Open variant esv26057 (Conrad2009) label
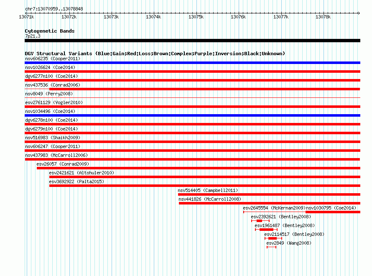Viewport: 372px width, 276px height. click(63, 164)
